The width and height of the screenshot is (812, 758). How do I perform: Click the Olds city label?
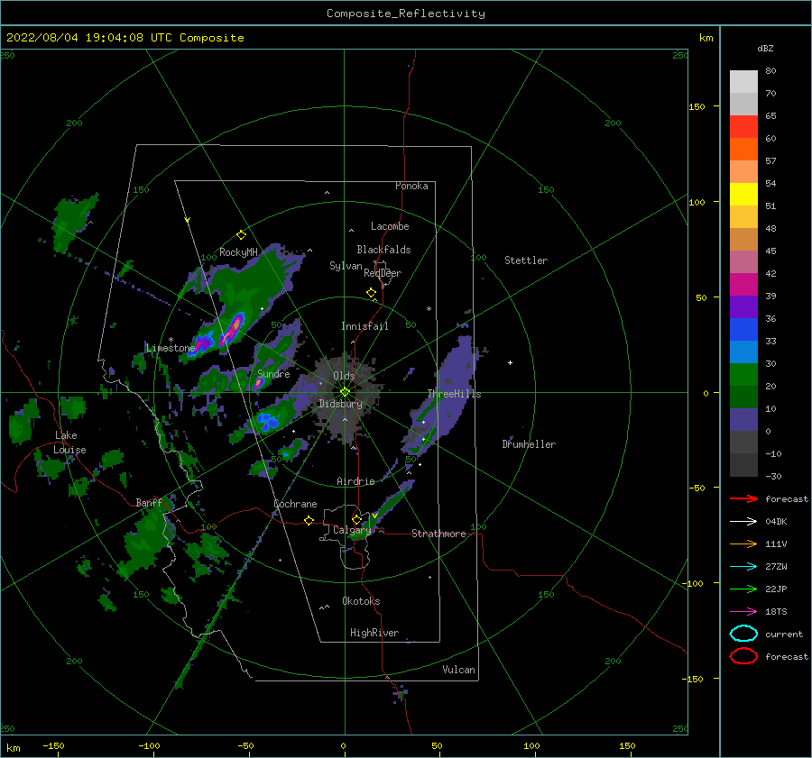click(x=344, y=376)
